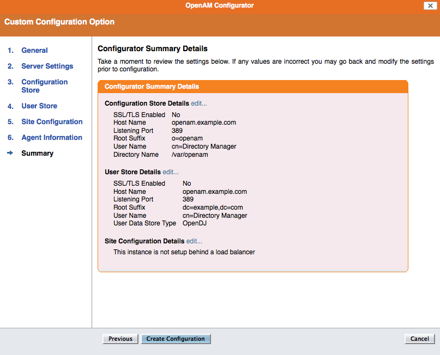
Task: Click the Previous button
Action: [120, 339]
